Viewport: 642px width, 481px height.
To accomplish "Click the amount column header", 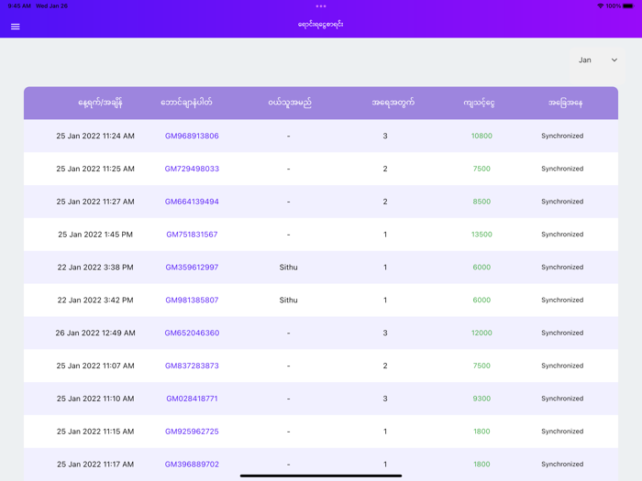I will tap(479, 103).
